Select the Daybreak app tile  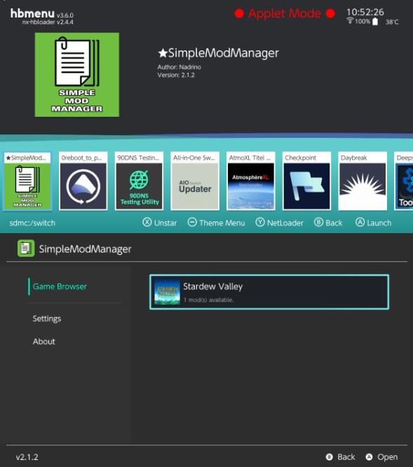(363, 181)
